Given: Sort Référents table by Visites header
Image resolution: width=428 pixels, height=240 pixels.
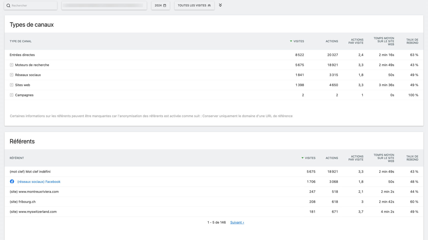Looking at the screenshot, I should click(310, 158).
